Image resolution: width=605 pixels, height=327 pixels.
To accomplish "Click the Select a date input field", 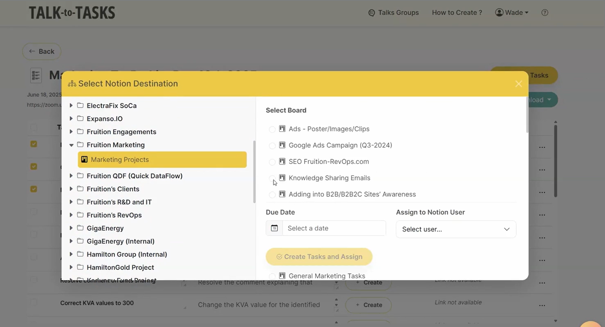I will point(334,228).
